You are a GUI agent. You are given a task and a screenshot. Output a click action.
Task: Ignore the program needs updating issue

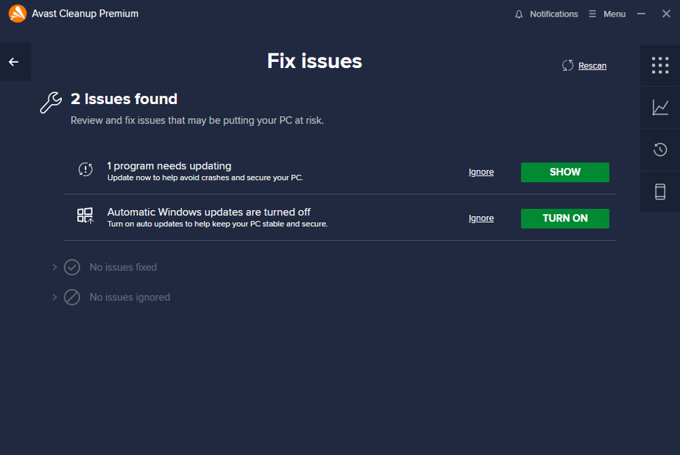point(481,172)
